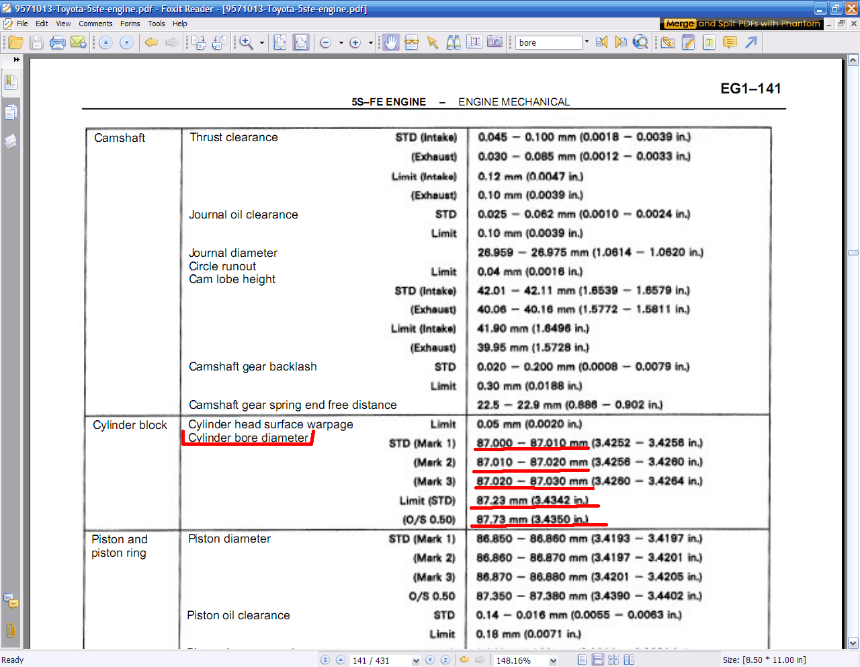Open the Comments menu

click(95, 24)
